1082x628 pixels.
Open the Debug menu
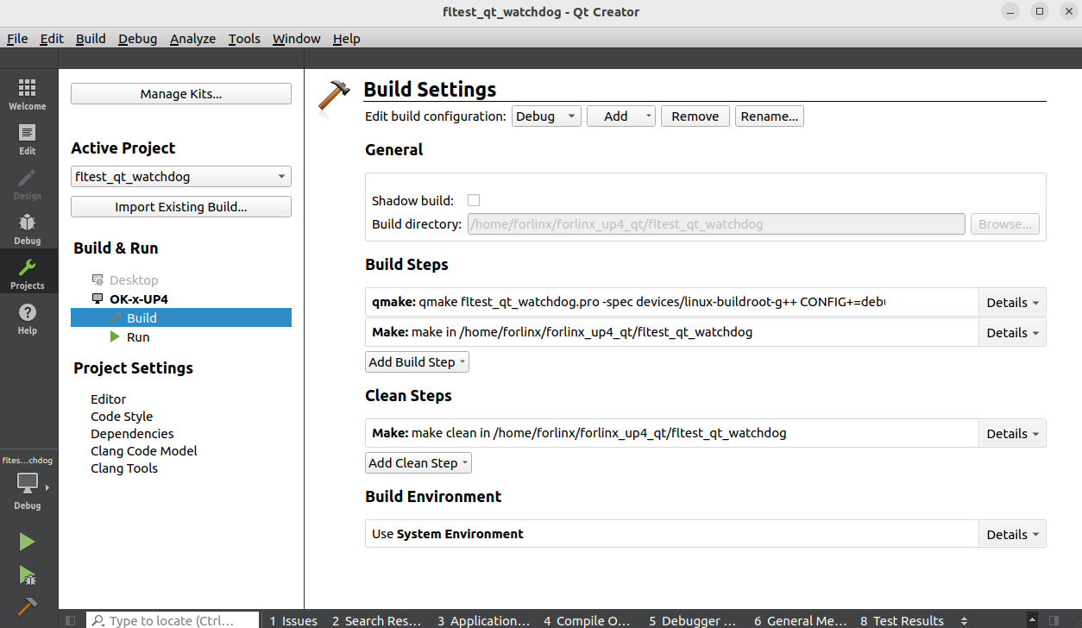point(138,39)
